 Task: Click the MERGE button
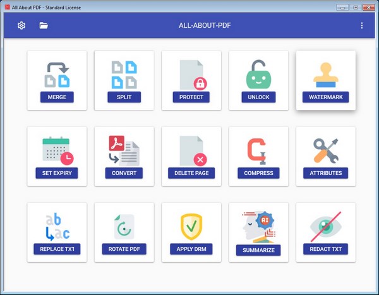tap(57, 97)
